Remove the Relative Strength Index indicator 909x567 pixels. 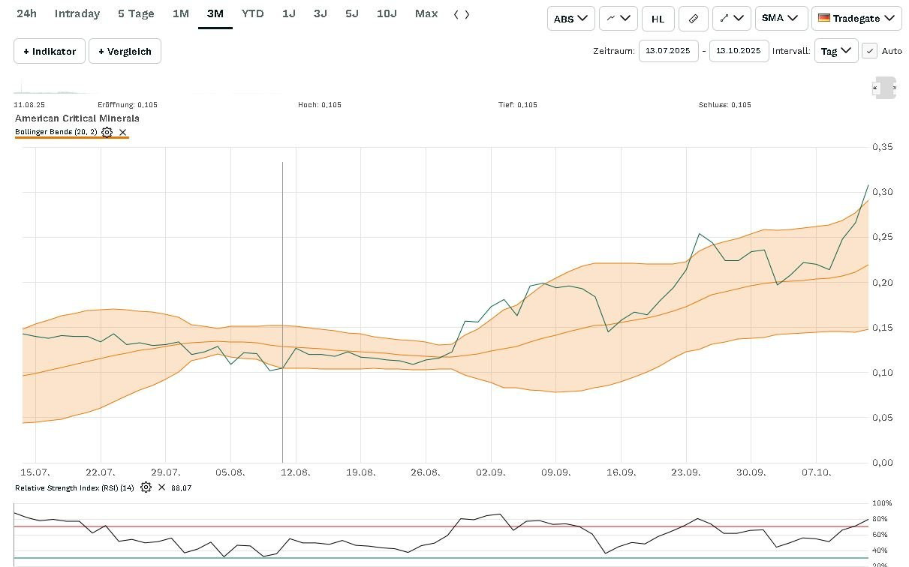pos(161,487)
